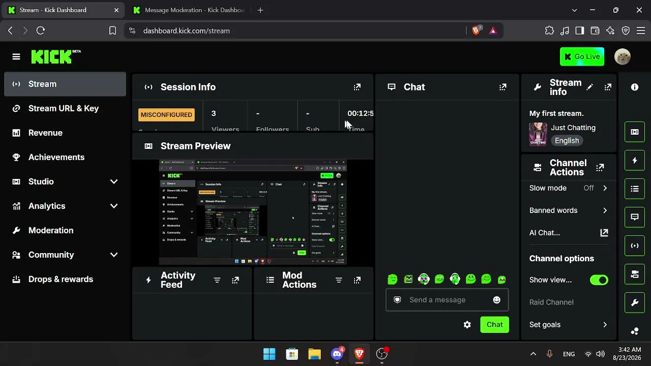Open the AI Chat external link icon
Image resolution: width=651 pixels, height=366 pixels.
pyautogui.click(x=604, y=233)
